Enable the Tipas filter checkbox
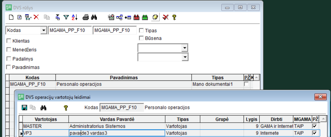 (x=141, y=31)
